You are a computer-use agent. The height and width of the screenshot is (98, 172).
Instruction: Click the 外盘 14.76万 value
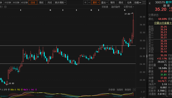pyautogui.click(x=162, y=81)
